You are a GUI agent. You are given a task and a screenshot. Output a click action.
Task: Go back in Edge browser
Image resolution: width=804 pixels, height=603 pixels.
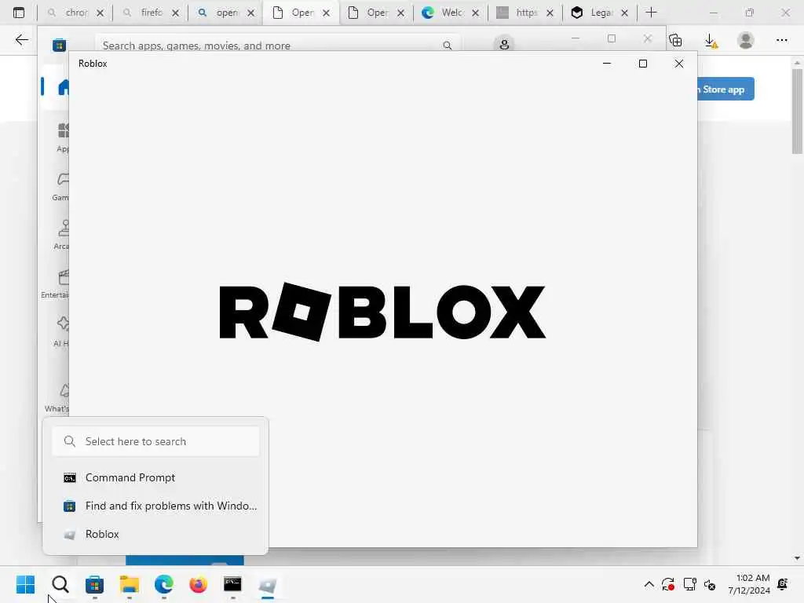coord(21,40)
